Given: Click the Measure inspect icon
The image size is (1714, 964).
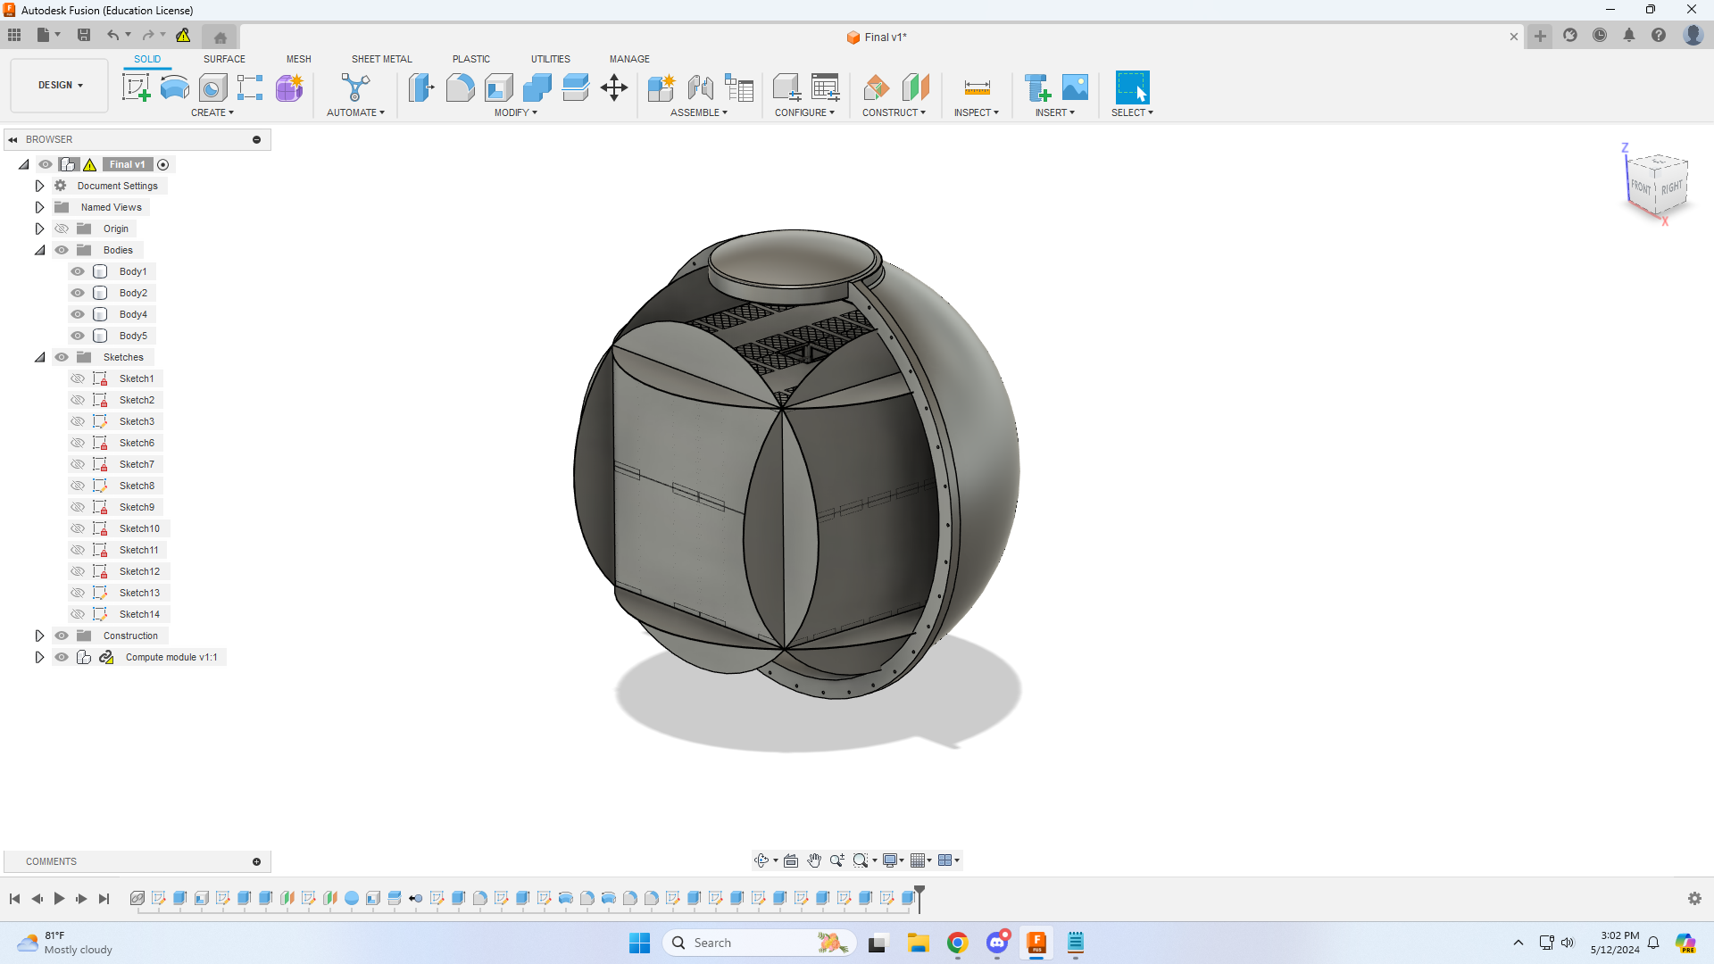Looking at the screenshot, I should point(978,87).
